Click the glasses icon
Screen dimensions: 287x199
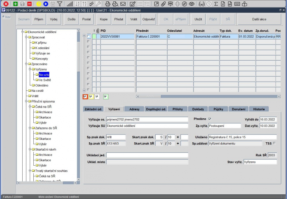click(202, 4)
